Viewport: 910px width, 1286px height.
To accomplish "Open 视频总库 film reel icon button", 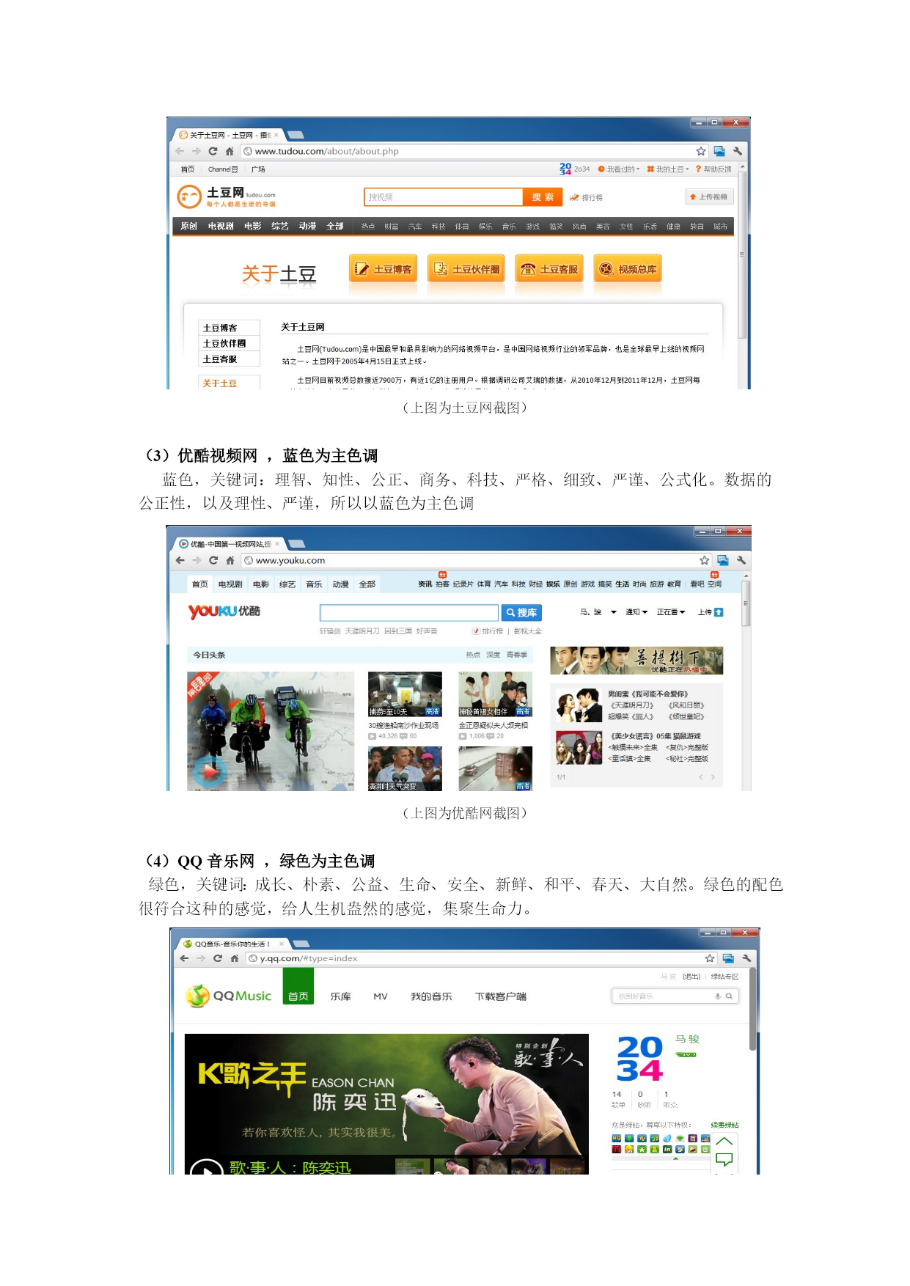I will click(x=628, y=269).
